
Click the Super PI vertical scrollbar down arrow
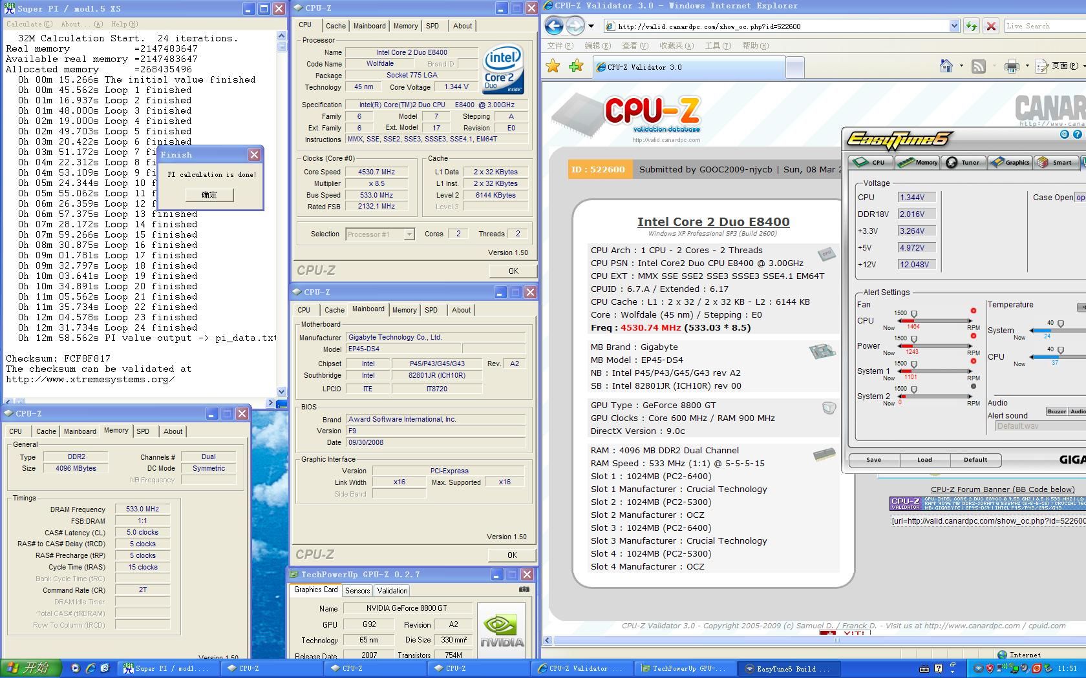point(281,391)
